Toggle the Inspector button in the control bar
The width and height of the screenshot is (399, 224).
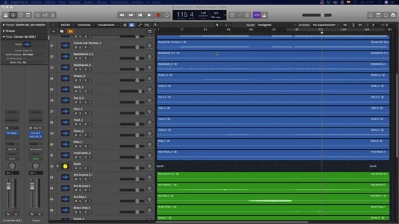(13, 15)
